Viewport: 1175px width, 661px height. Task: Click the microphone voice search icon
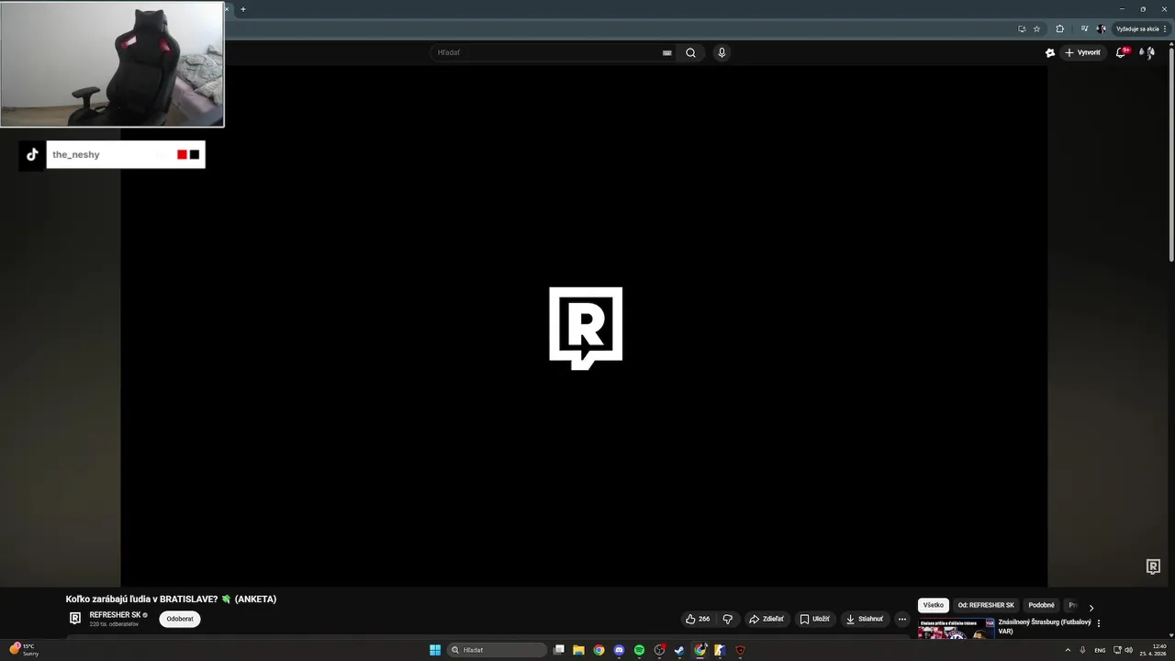(722, 52)
